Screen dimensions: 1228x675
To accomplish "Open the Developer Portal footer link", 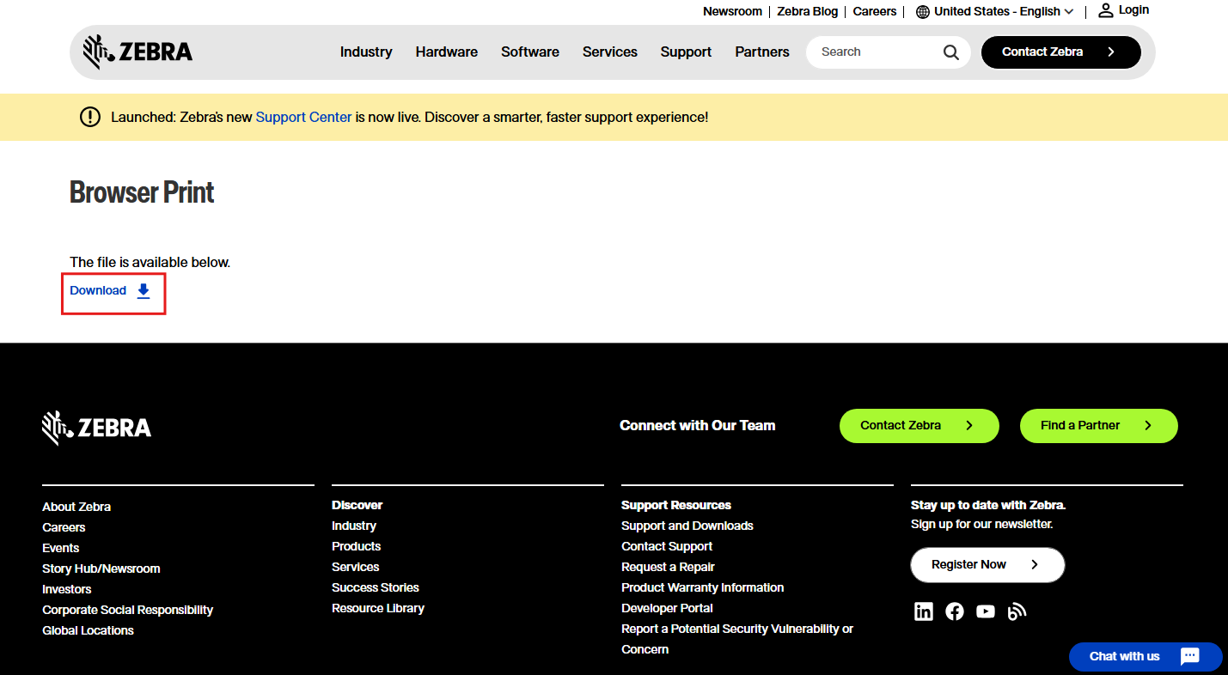I will (x=667, y=608).
